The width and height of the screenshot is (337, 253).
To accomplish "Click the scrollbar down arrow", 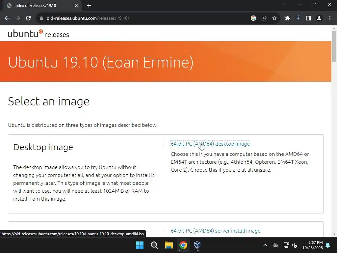I will (x=334, y=234).
